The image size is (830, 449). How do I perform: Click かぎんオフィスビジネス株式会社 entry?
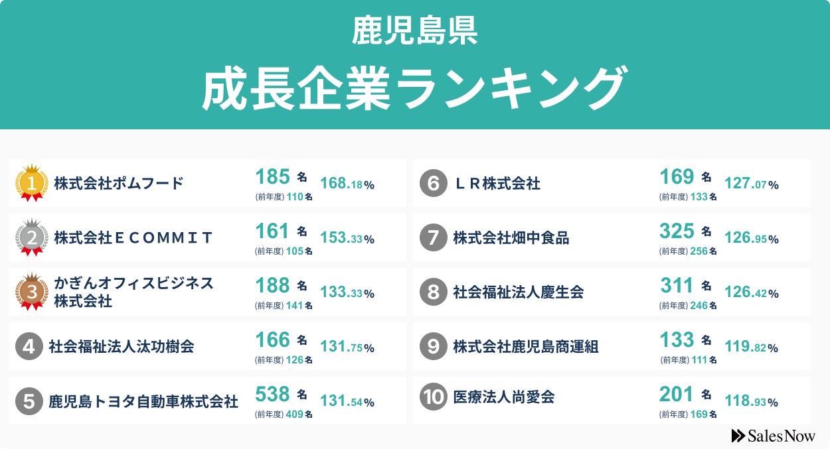tap(133, 292)
